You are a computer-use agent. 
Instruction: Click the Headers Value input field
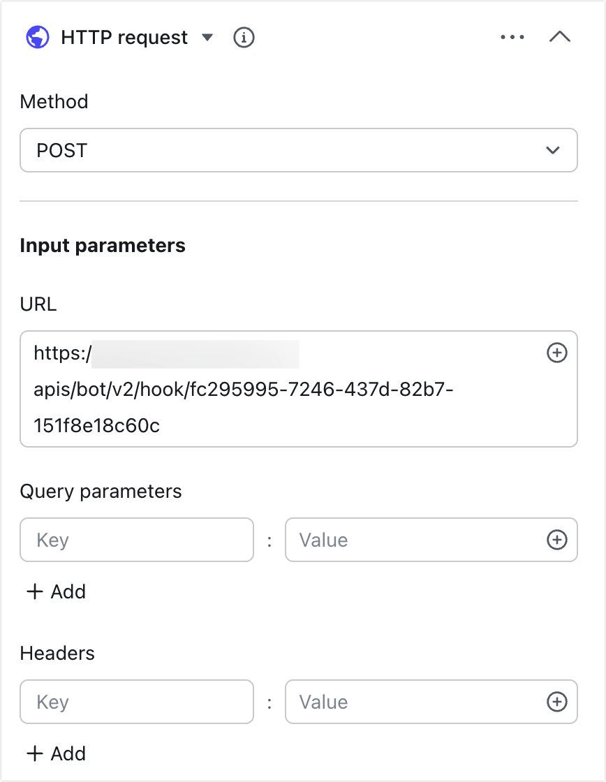tap(412, 702)
